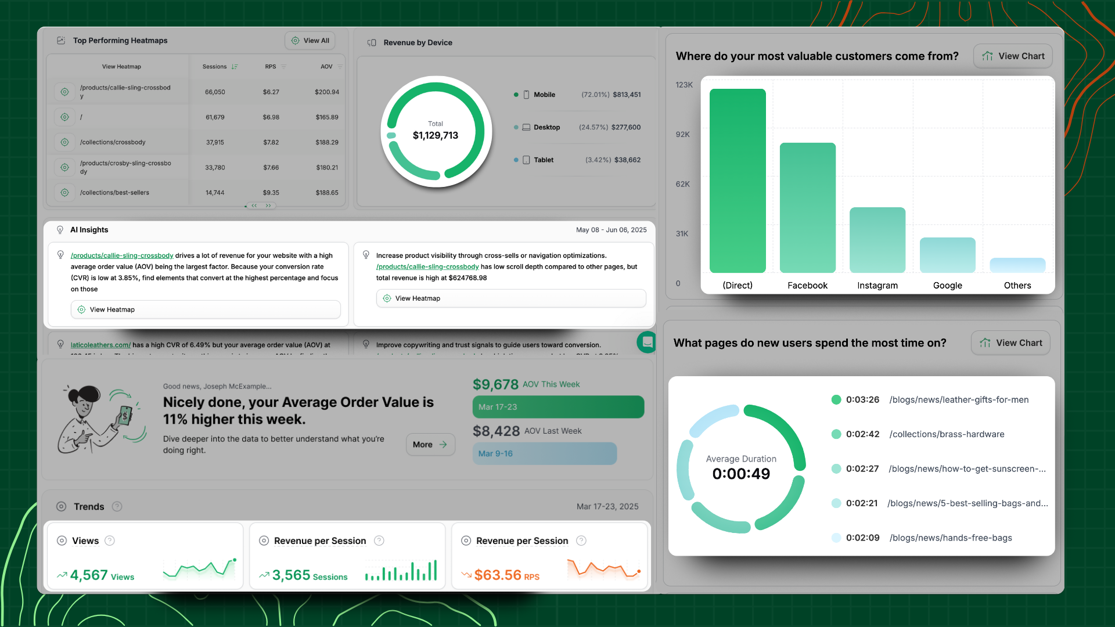This screenshot has height=627, width=1115.
Task: Go to next heatmap table page
Action: [268, 206]
